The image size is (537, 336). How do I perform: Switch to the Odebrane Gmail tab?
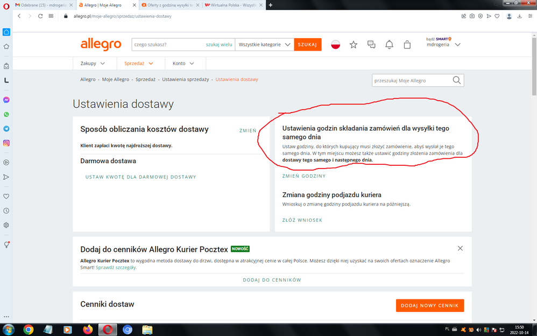point(44,5)
